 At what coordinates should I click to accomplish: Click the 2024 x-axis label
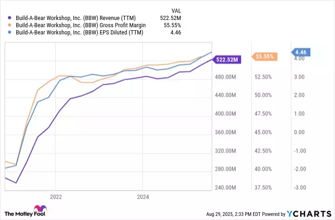click(x=143, y=197)
